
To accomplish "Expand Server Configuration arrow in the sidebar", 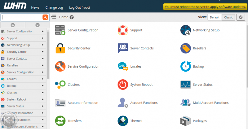I will coord(43,31).
